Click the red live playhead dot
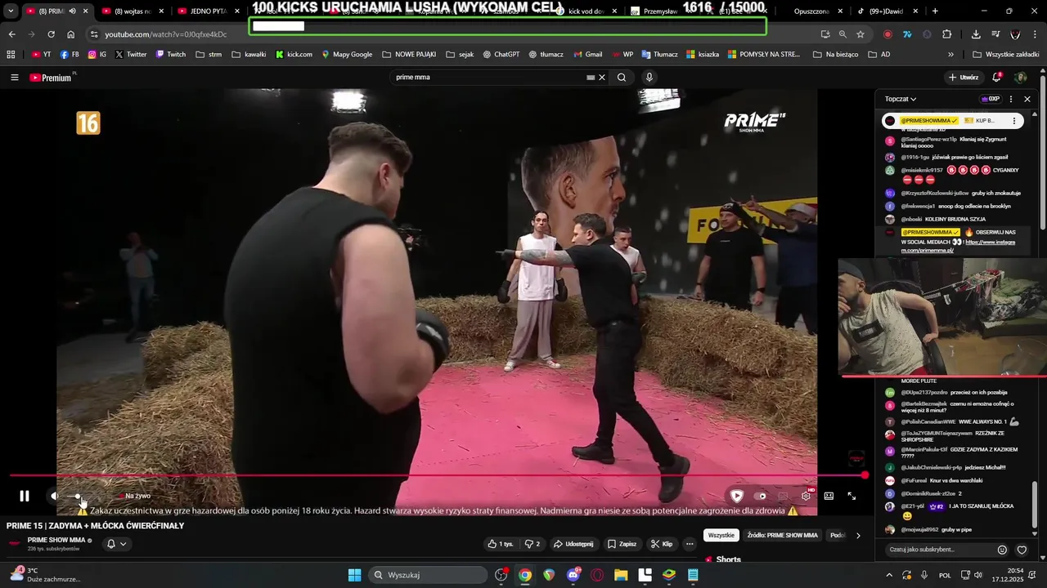This screenshot has height=588, width=1047. 865,474
